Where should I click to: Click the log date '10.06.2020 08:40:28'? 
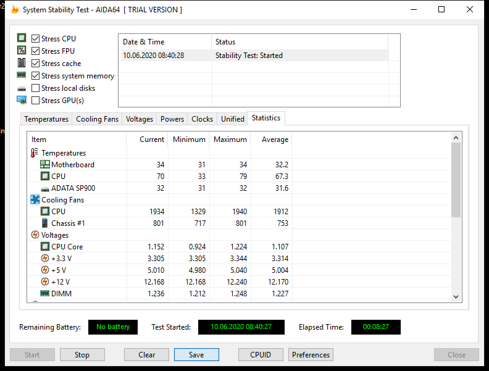pos(154,56)
